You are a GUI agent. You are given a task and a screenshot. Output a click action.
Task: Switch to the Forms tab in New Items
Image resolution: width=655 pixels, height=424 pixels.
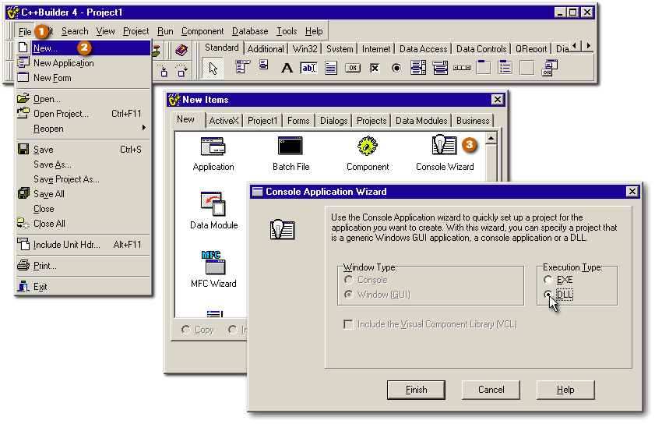(298, 121)
